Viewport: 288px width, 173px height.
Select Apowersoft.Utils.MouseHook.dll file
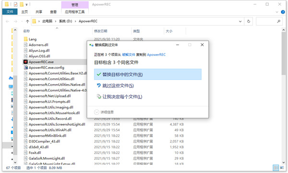click(54, 113)
